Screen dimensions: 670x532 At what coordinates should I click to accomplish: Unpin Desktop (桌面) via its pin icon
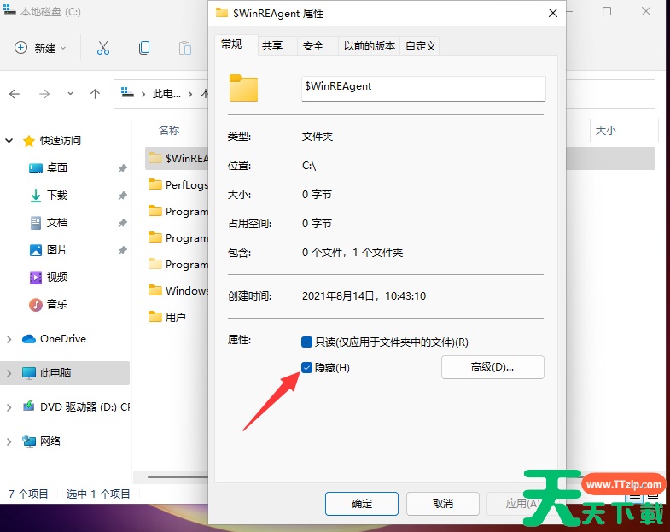(x=123, y=168)
